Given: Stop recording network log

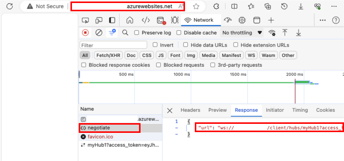Looking at the screenshot, I should (x=85, y=33).
